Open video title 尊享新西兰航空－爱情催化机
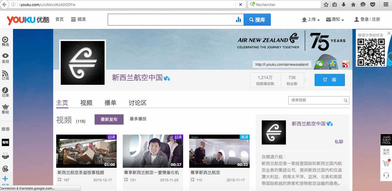This screenshot has width=392, height=191. point(151,173)
